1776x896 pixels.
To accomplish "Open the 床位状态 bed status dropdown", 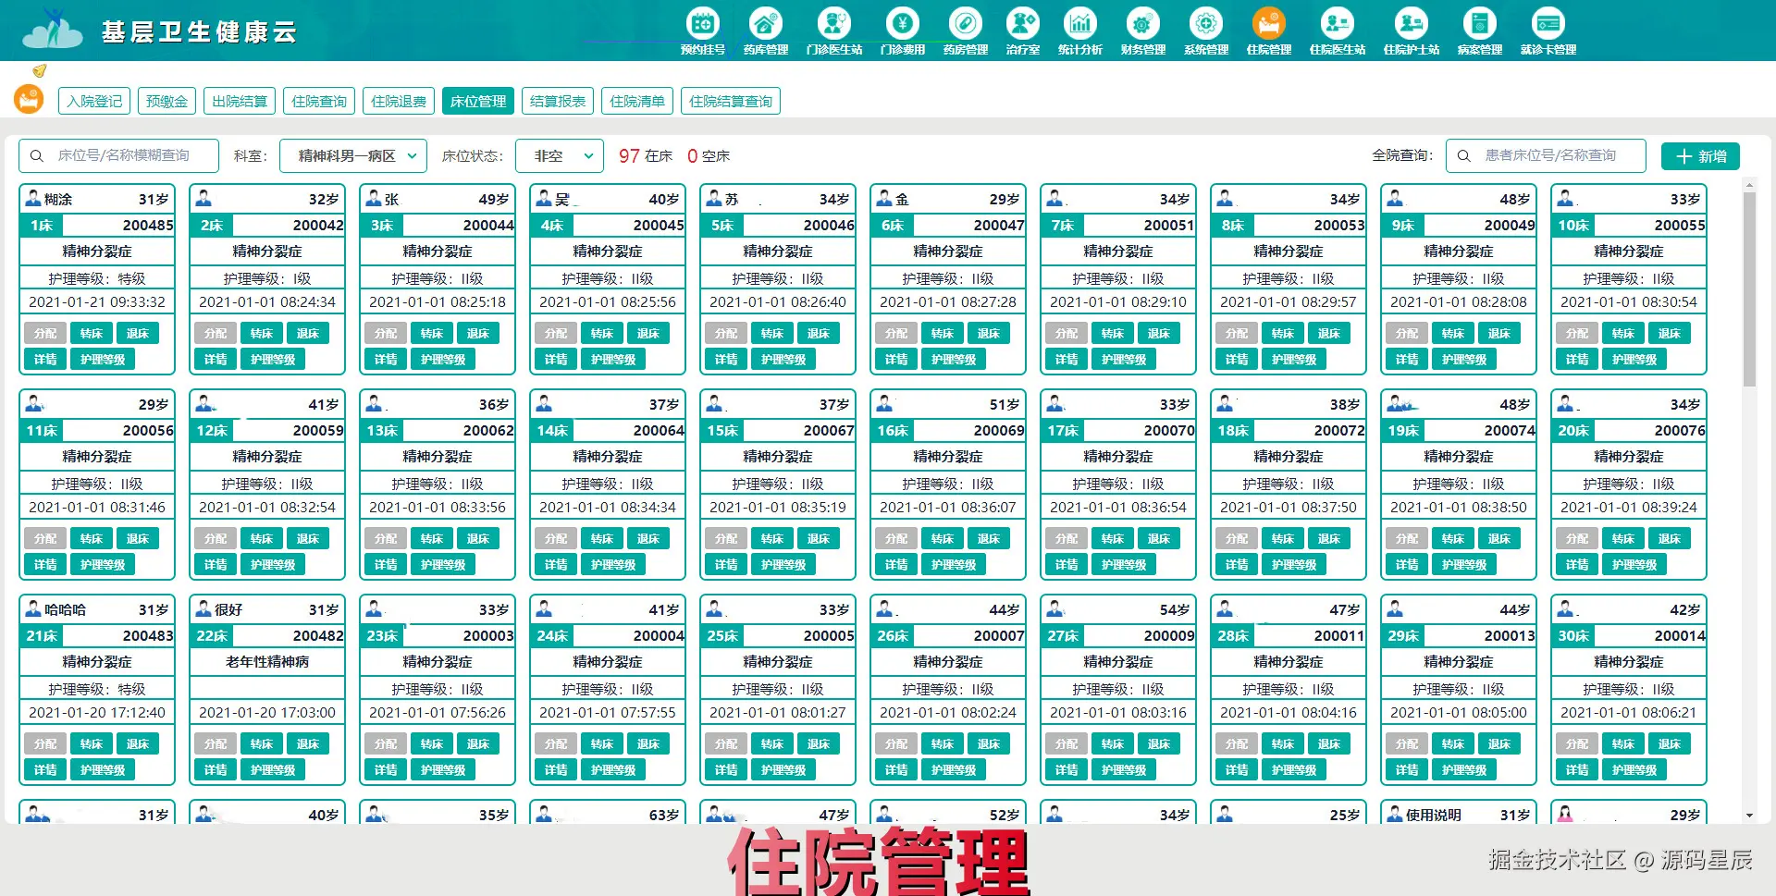I will click(560, 156).
